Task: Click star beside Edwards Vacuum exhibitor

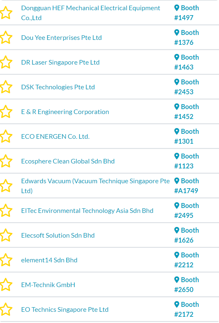Action: coord(6,186)
